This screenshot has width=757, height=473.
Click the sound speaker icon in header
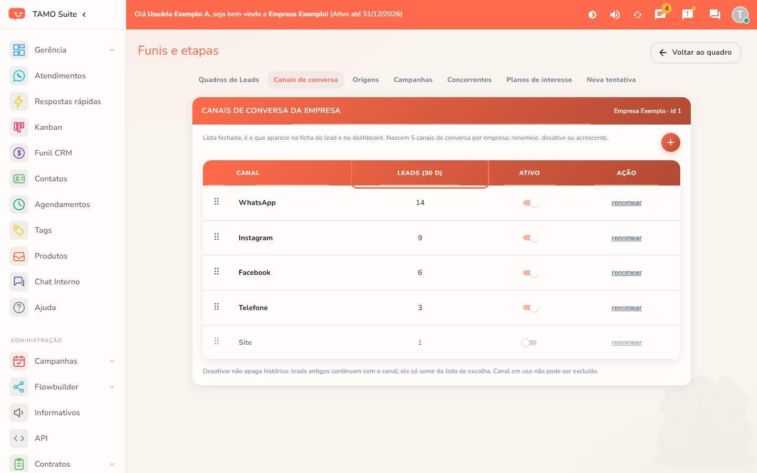[615, 15]
